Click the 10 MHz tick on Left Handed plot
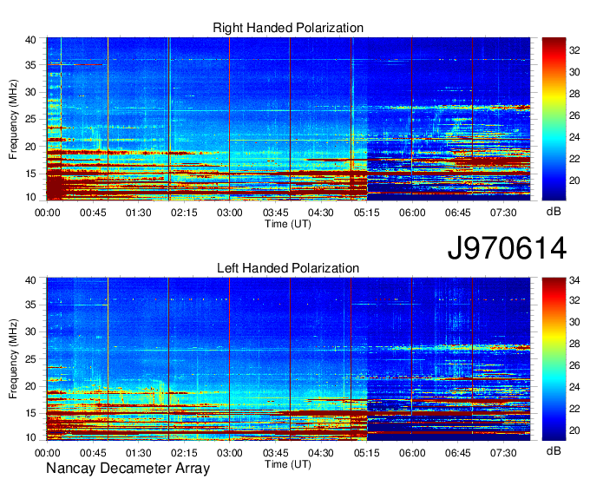 pos(30,437)
